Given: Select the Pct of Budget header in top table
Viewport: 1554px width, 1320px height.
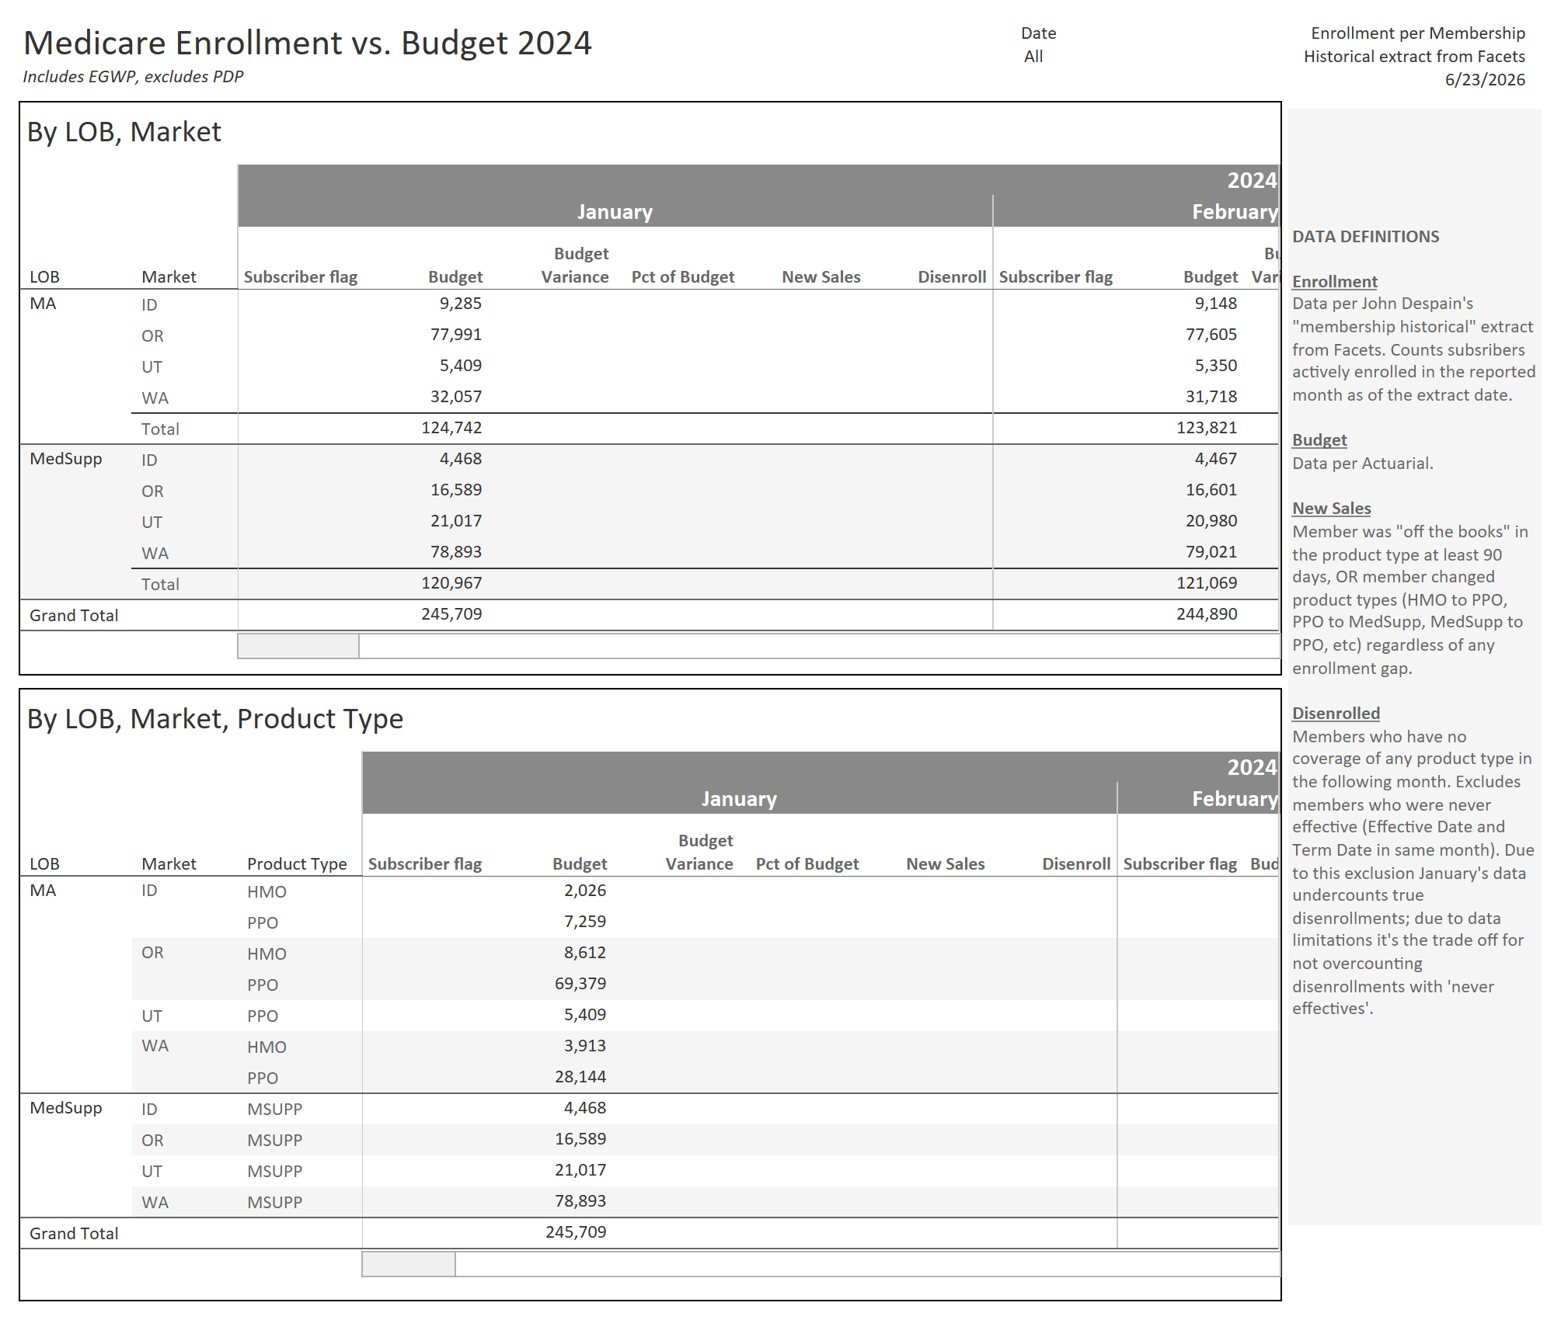Looking at the screenshot, I should coord(683,277).
